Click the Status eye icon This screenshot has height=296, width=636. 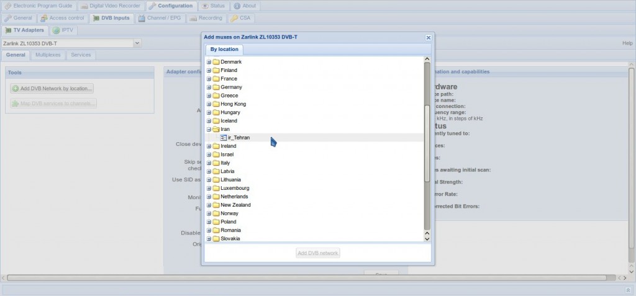(x=205, y=6)
